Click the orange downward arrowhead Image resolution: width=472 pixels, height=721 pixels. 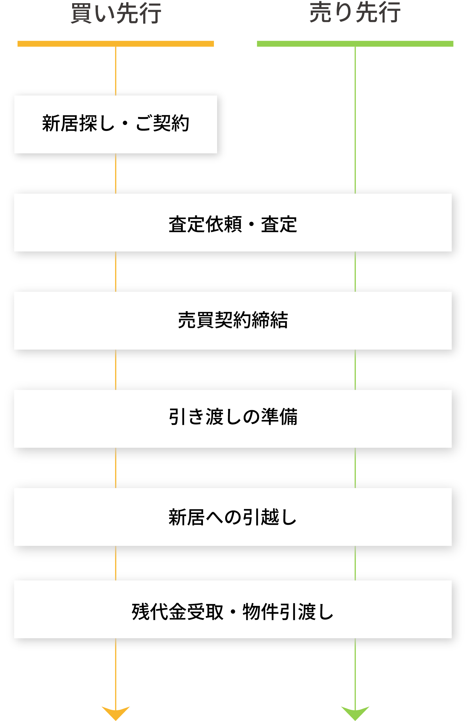point(116,713)
